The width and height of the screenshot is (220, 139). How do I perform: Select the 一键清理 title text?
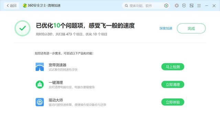pyautogui.click(x=56, y=82)
